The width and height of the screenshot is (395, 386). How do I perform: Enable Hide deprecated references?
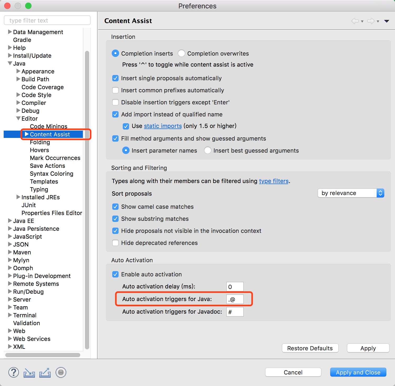[x=115, y=243]
